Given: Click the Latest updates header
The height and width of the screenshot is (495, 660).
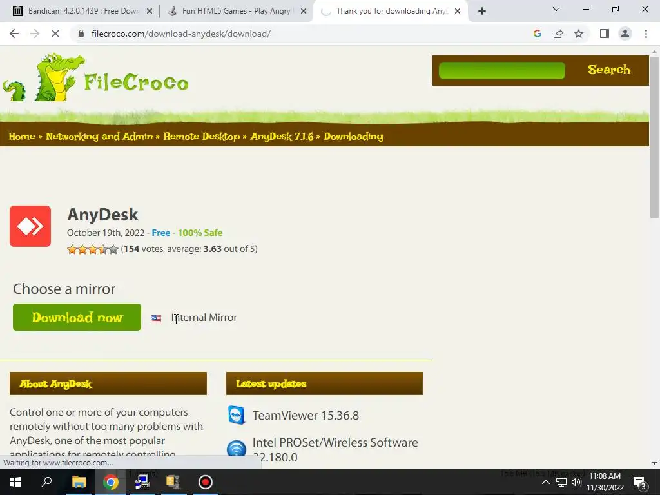Looking at the screenshot, I should pyautogui.click(x=324, y=383).
